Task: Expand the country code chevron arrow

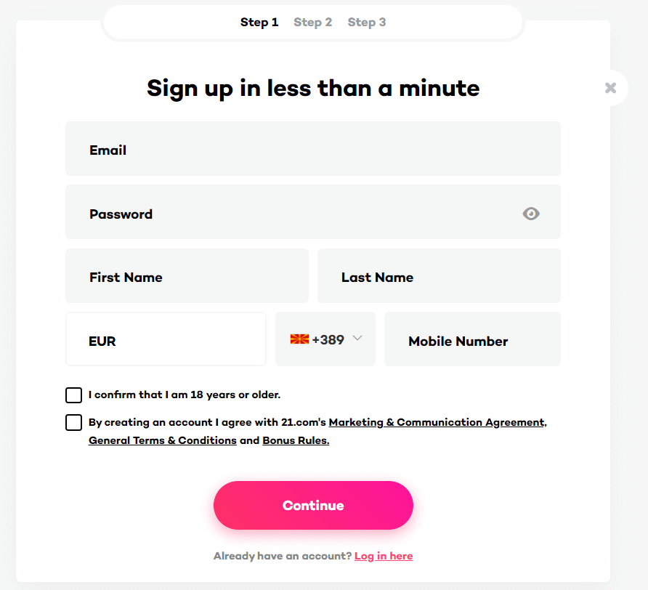Action: point(357,338)
